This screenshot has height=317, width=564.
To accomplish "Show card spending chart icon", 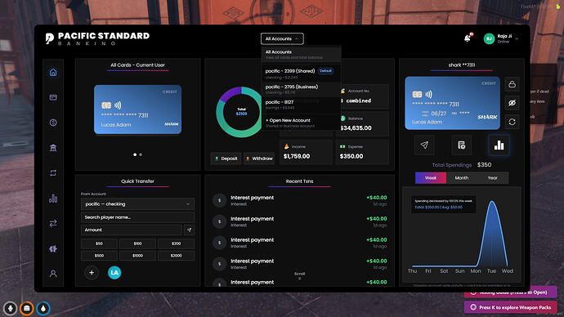I will pos(499,145).
